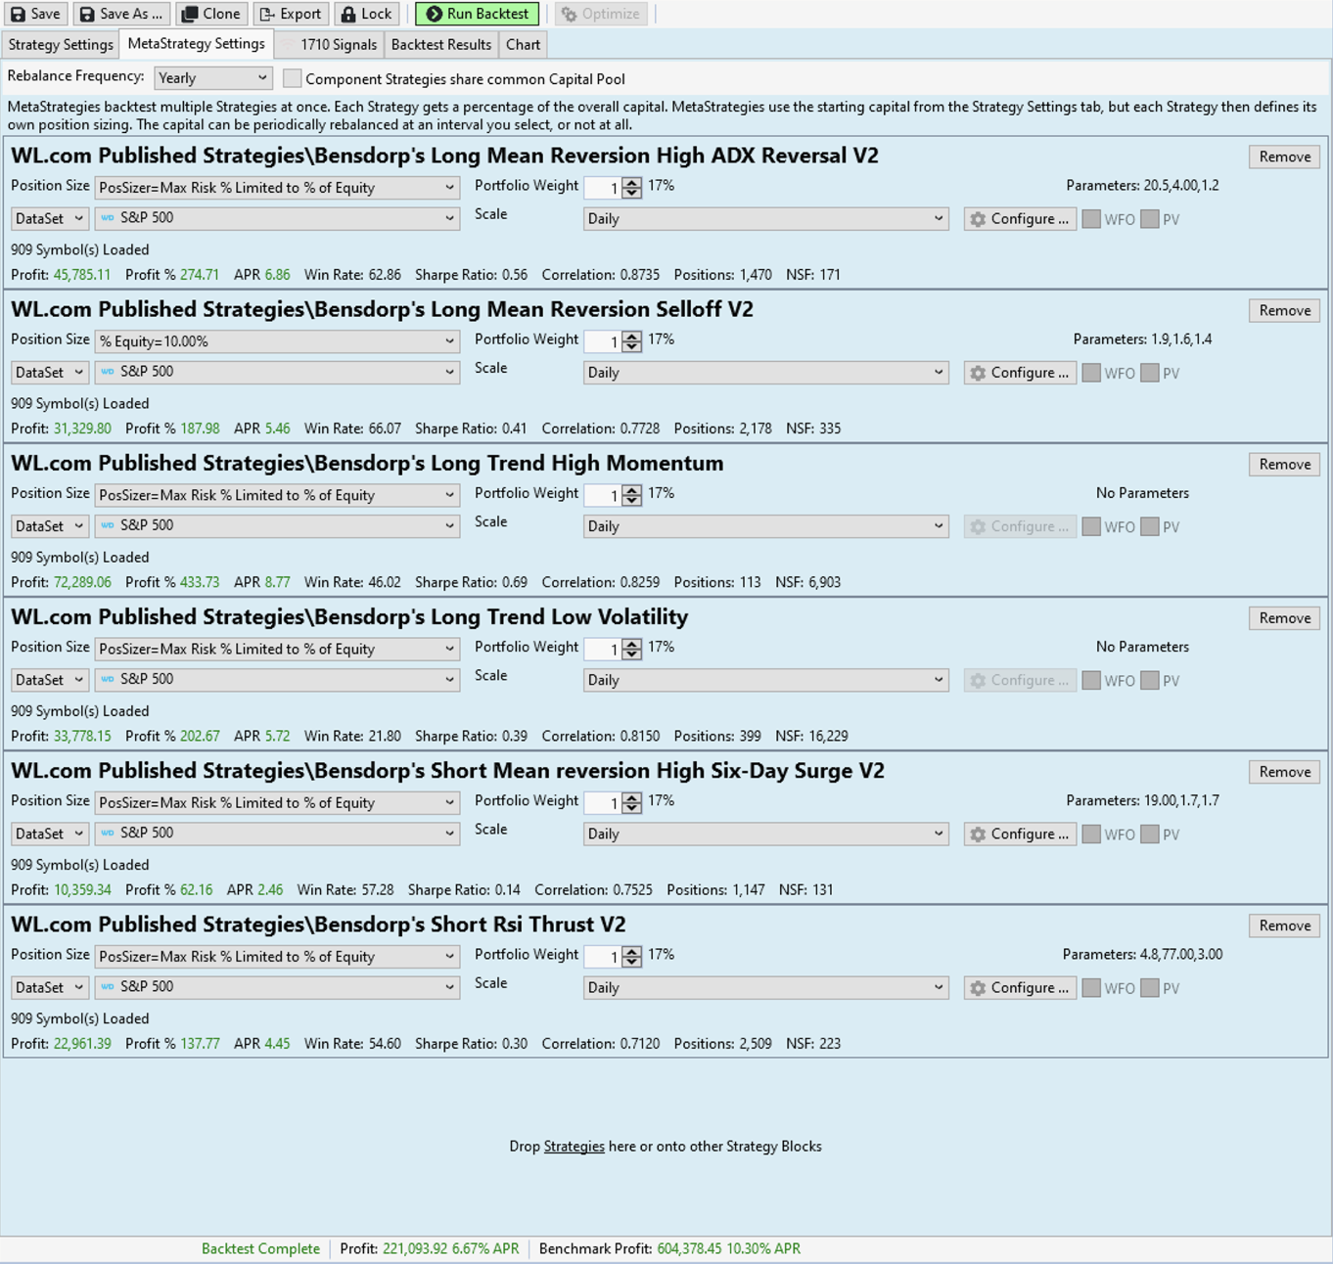View the Backtest Results tab
This screenshot has width=1333, height=1264.
(x=441, y=44)
